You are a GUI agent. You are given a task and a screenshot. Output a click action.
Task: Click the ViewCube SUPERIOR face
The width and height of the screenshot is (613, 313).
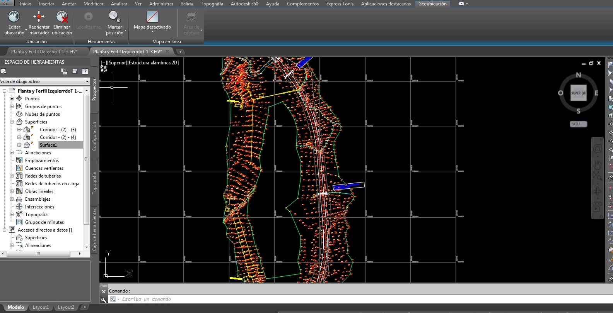tap(579, 93)
